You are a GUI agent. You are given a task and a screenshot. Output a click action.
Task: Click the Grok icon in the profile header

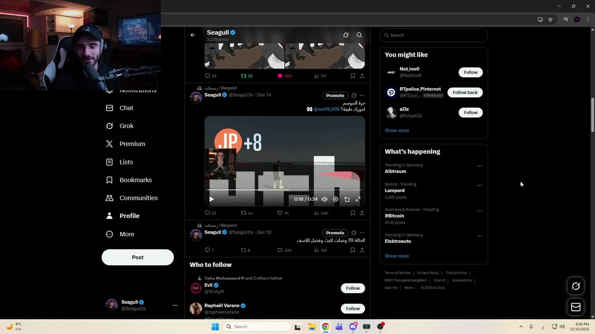coord(346,35)
